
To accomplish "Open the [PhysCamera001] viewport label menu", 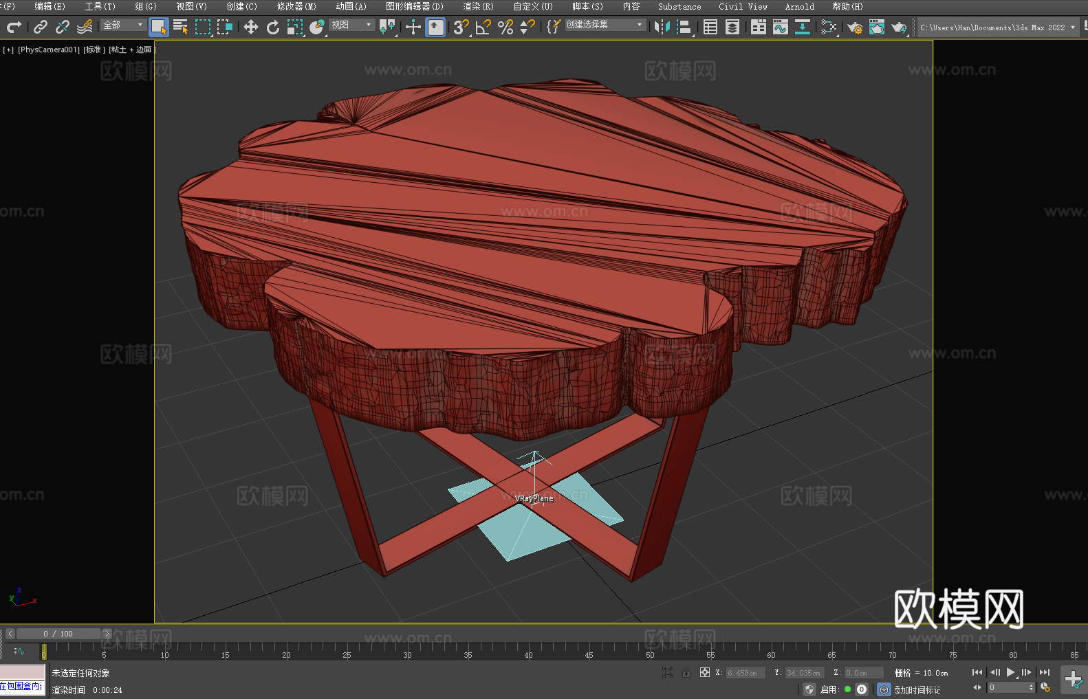I will (49, 49).
